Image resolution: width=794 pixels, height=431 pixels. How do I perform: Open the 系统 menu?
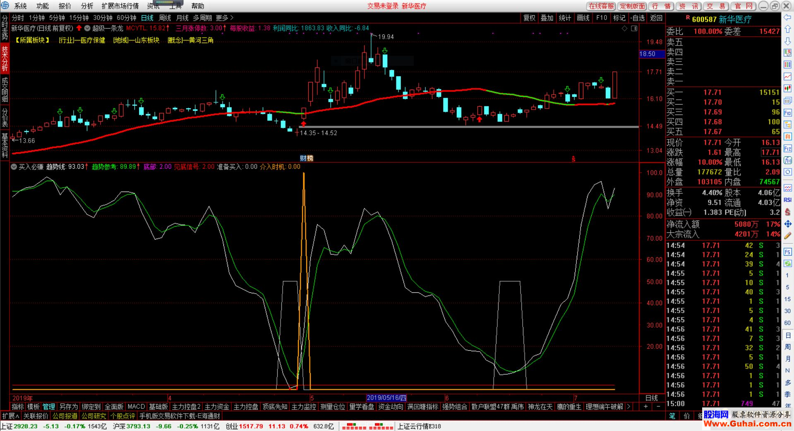(x=20, y=6)
